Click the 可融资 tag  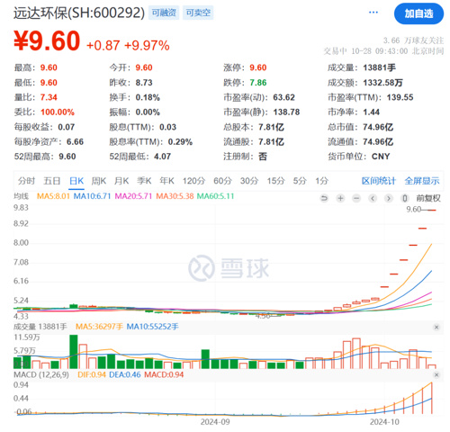(x=164, y=13)
